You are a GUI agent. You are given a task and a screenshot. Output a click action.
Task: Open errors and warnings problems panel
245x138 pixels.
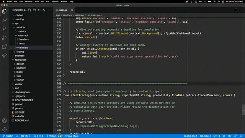click(38, 136)
